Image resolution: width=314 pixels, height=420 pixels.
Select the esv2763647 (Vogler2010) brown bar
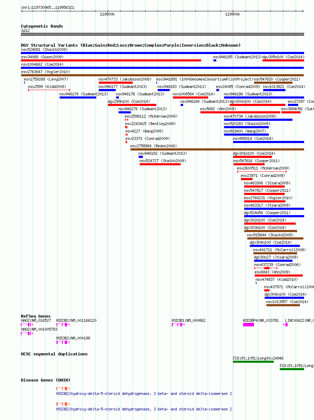pos(163,75)
